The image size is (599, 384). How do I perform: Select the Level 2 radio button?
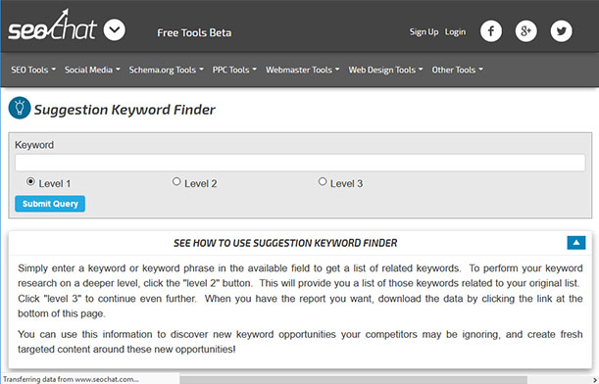pos(176,181)
